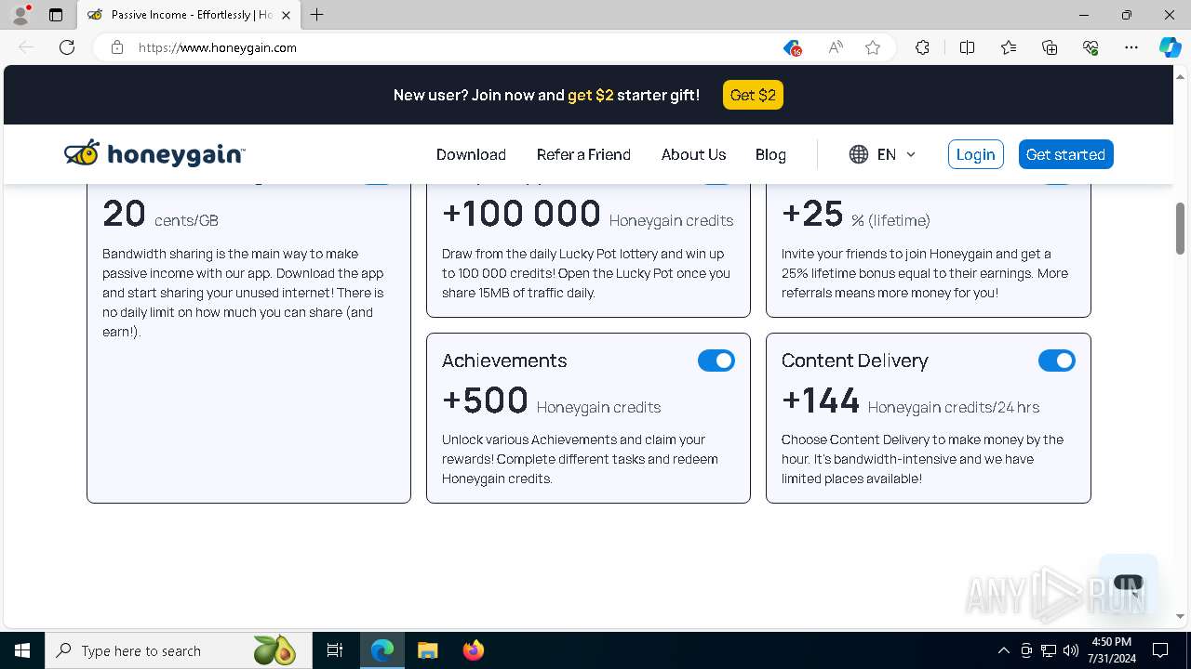Click the taskbar clock showing 4:50 PM
This screenshot has width=1191, height=669.
(x=1111, y=650)
